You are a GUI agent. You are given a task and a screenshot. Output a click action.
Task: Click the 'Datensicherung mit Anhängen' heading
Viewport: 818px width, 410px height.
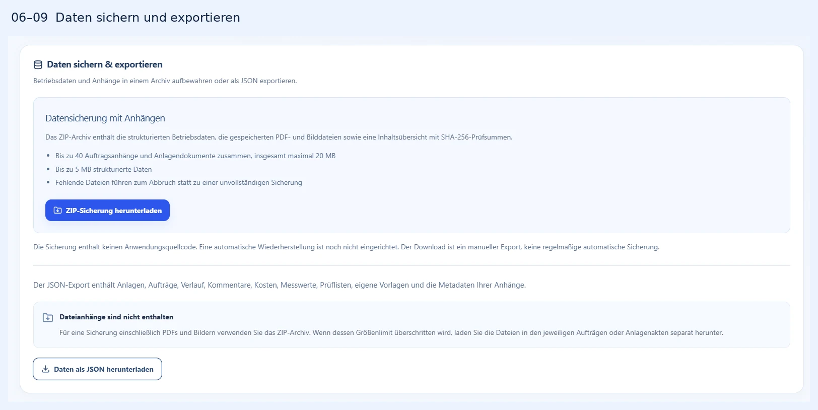tap(105, 118)
